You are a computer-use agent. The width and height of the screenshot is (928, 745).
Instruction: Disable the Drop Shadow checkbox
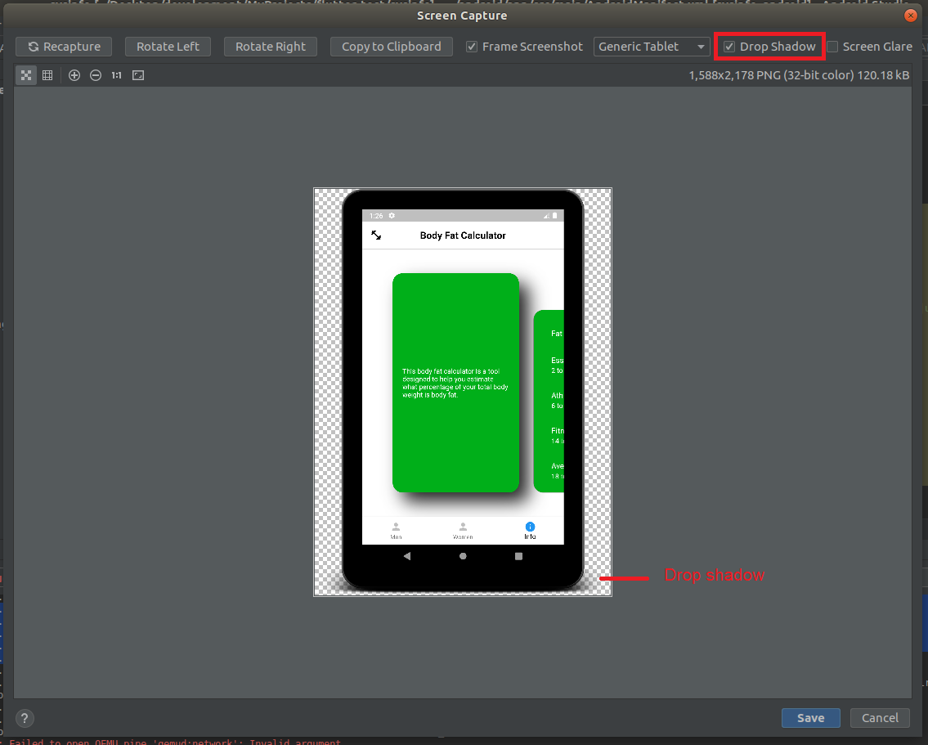click(x=729, y=47)
